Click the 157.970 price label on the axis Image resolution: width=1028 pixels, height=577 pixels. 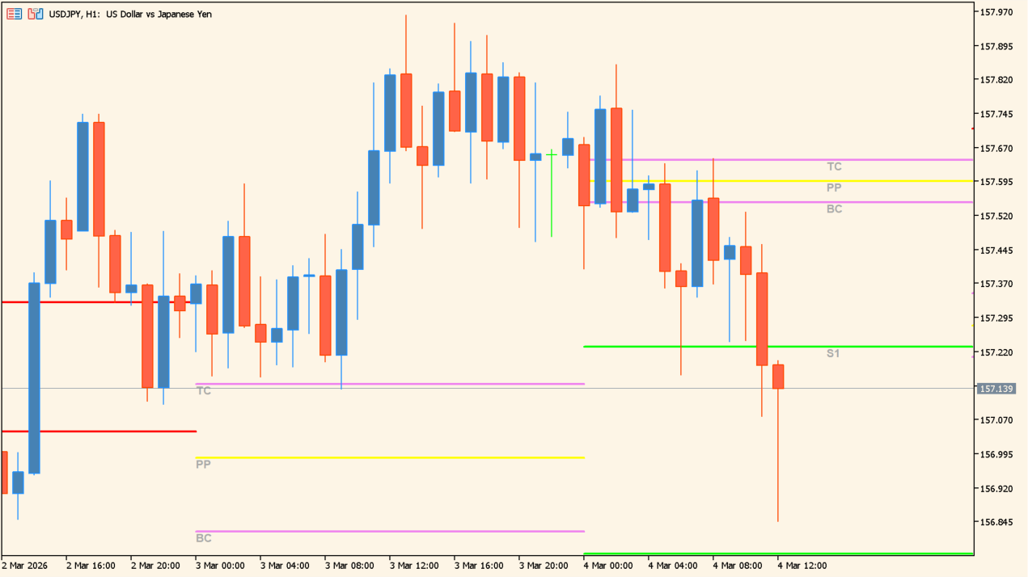coord(998,11)
